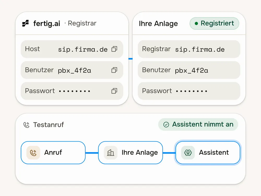The width and height of the screenshot is (261, 196).
Task: Copy the Passwort in Registrar card
Action: click(114, 91)
